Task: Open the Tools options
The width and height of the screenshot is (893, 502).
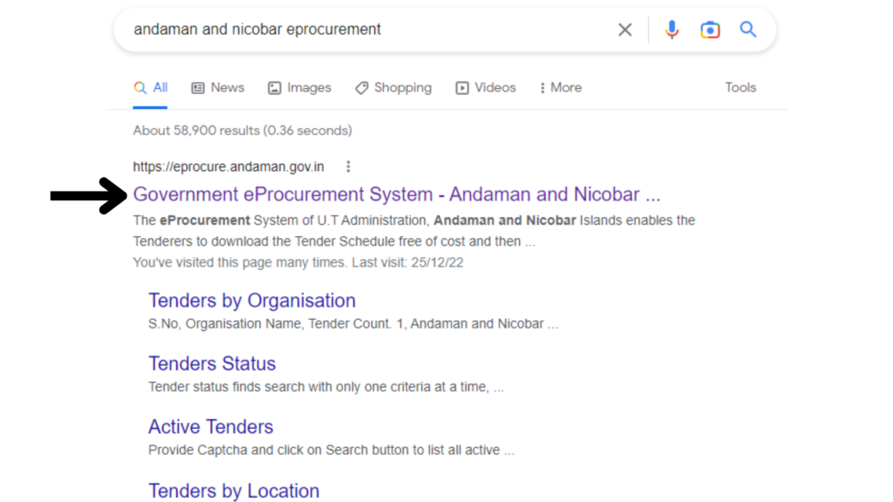Action: click(740, 87)
